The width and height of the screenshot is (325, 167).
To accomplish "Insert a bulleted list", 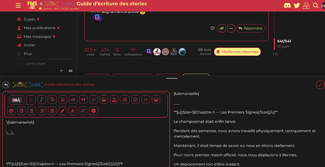I will tap(125, 100).
